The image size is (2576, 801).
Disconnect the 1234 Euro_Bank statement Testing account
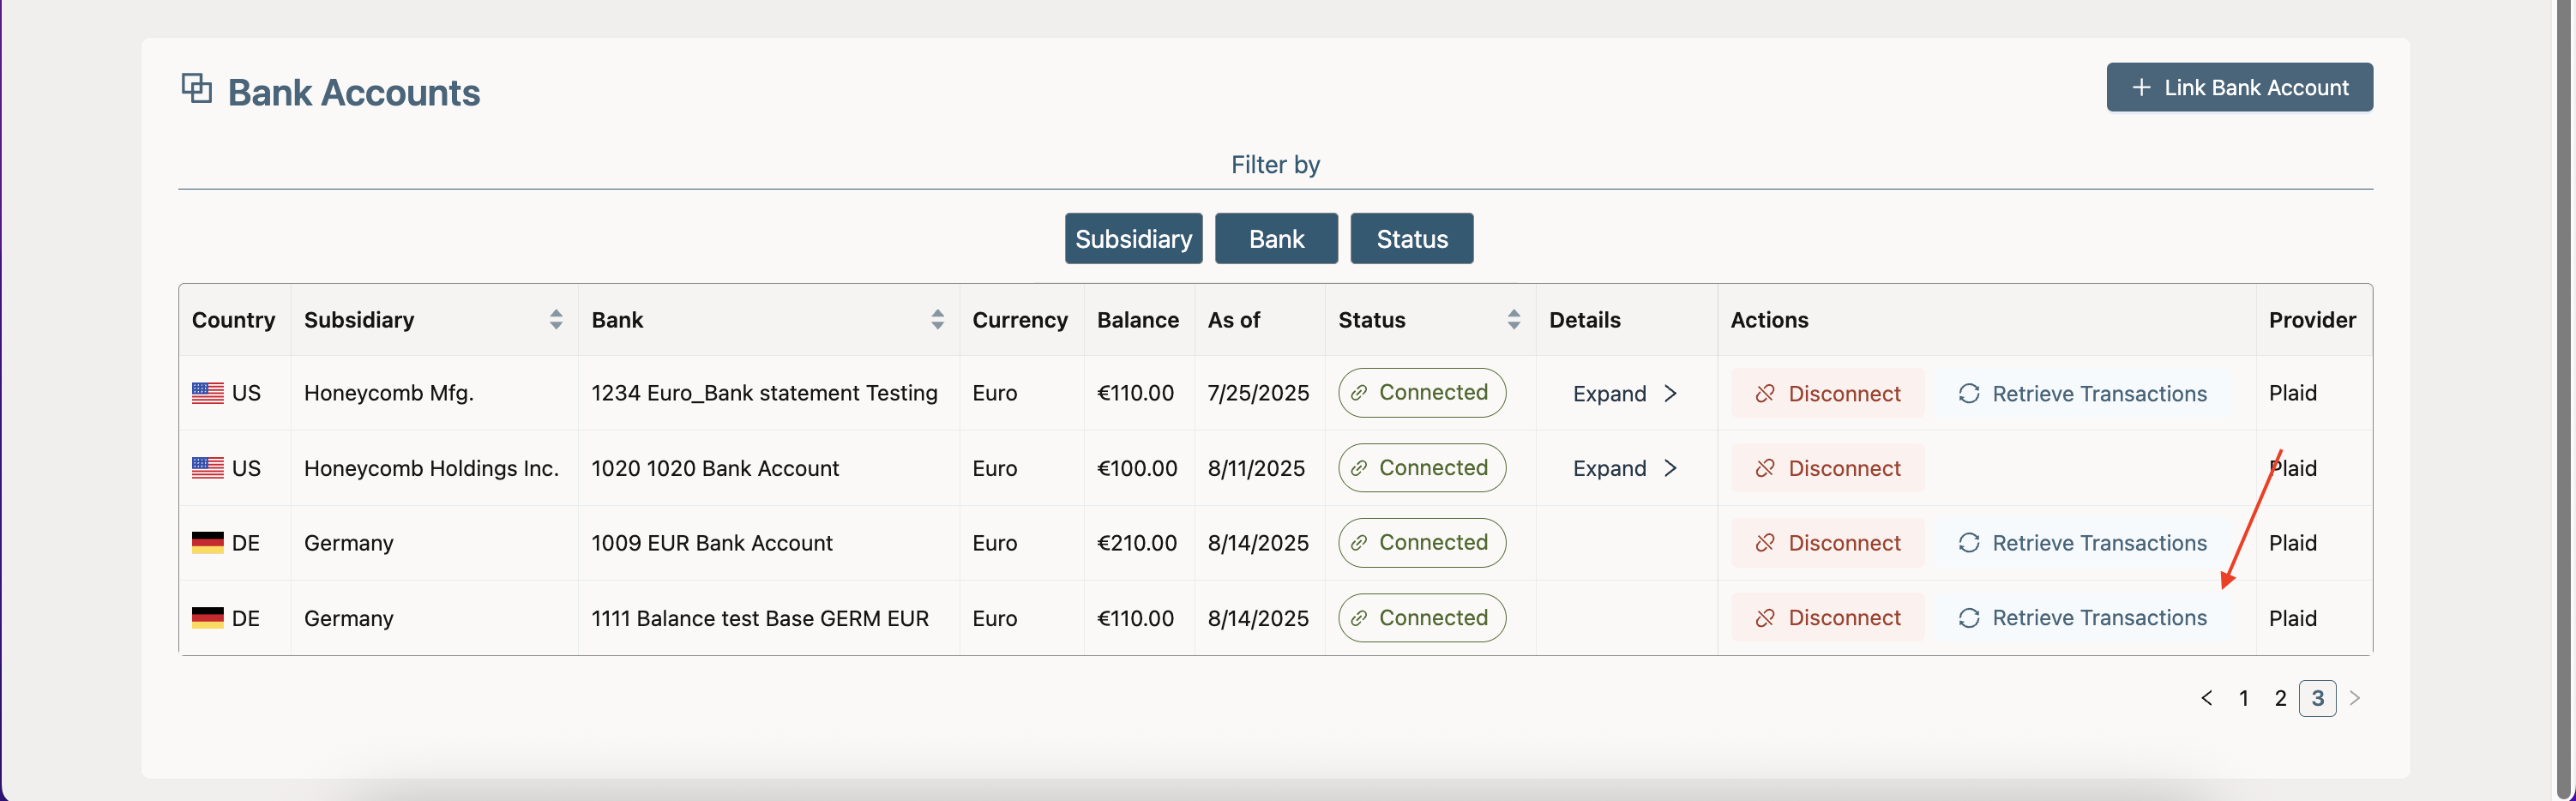[1827, 394]
